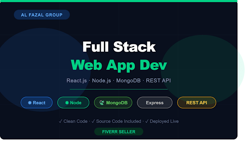
Task: Select the REST API pill
Action: coord(197,103)
